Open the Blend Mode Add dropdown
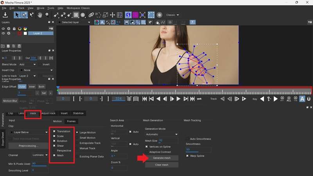 (27, 64)
